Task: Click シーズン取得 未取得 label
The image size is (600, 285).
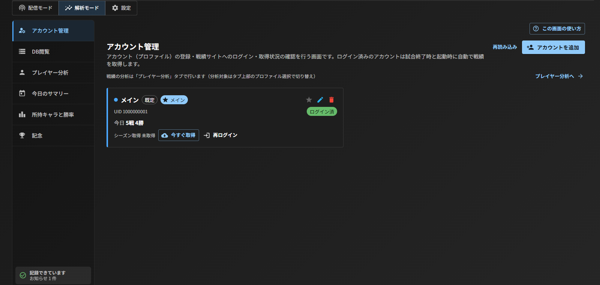Action: pyautogui.click(x=135, y=136)
